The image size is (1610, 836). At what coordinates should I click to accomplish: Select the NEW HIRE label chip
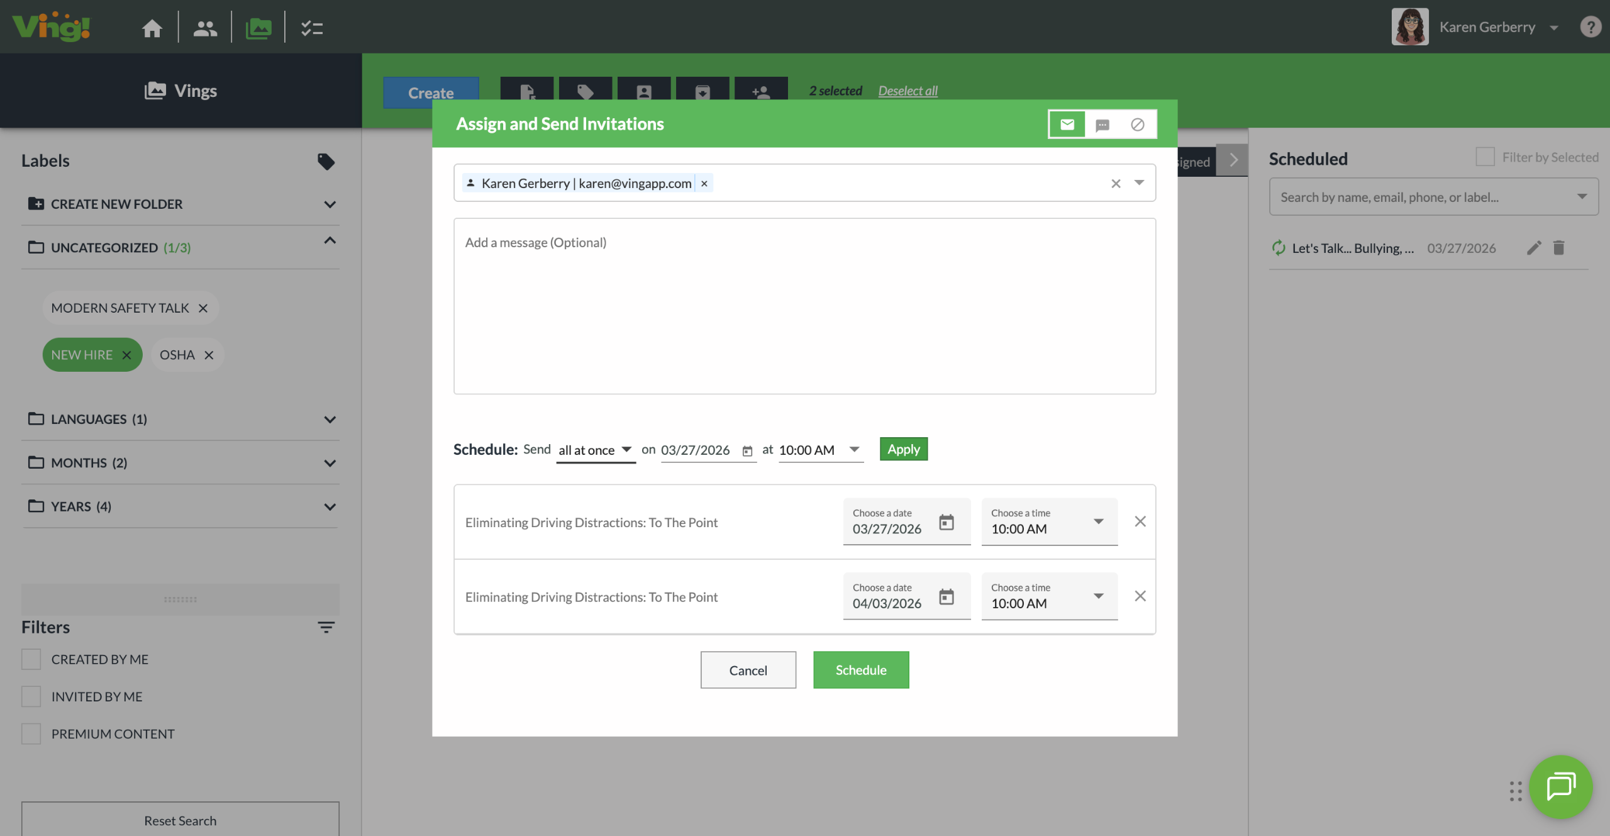click(x=82, y=355)
